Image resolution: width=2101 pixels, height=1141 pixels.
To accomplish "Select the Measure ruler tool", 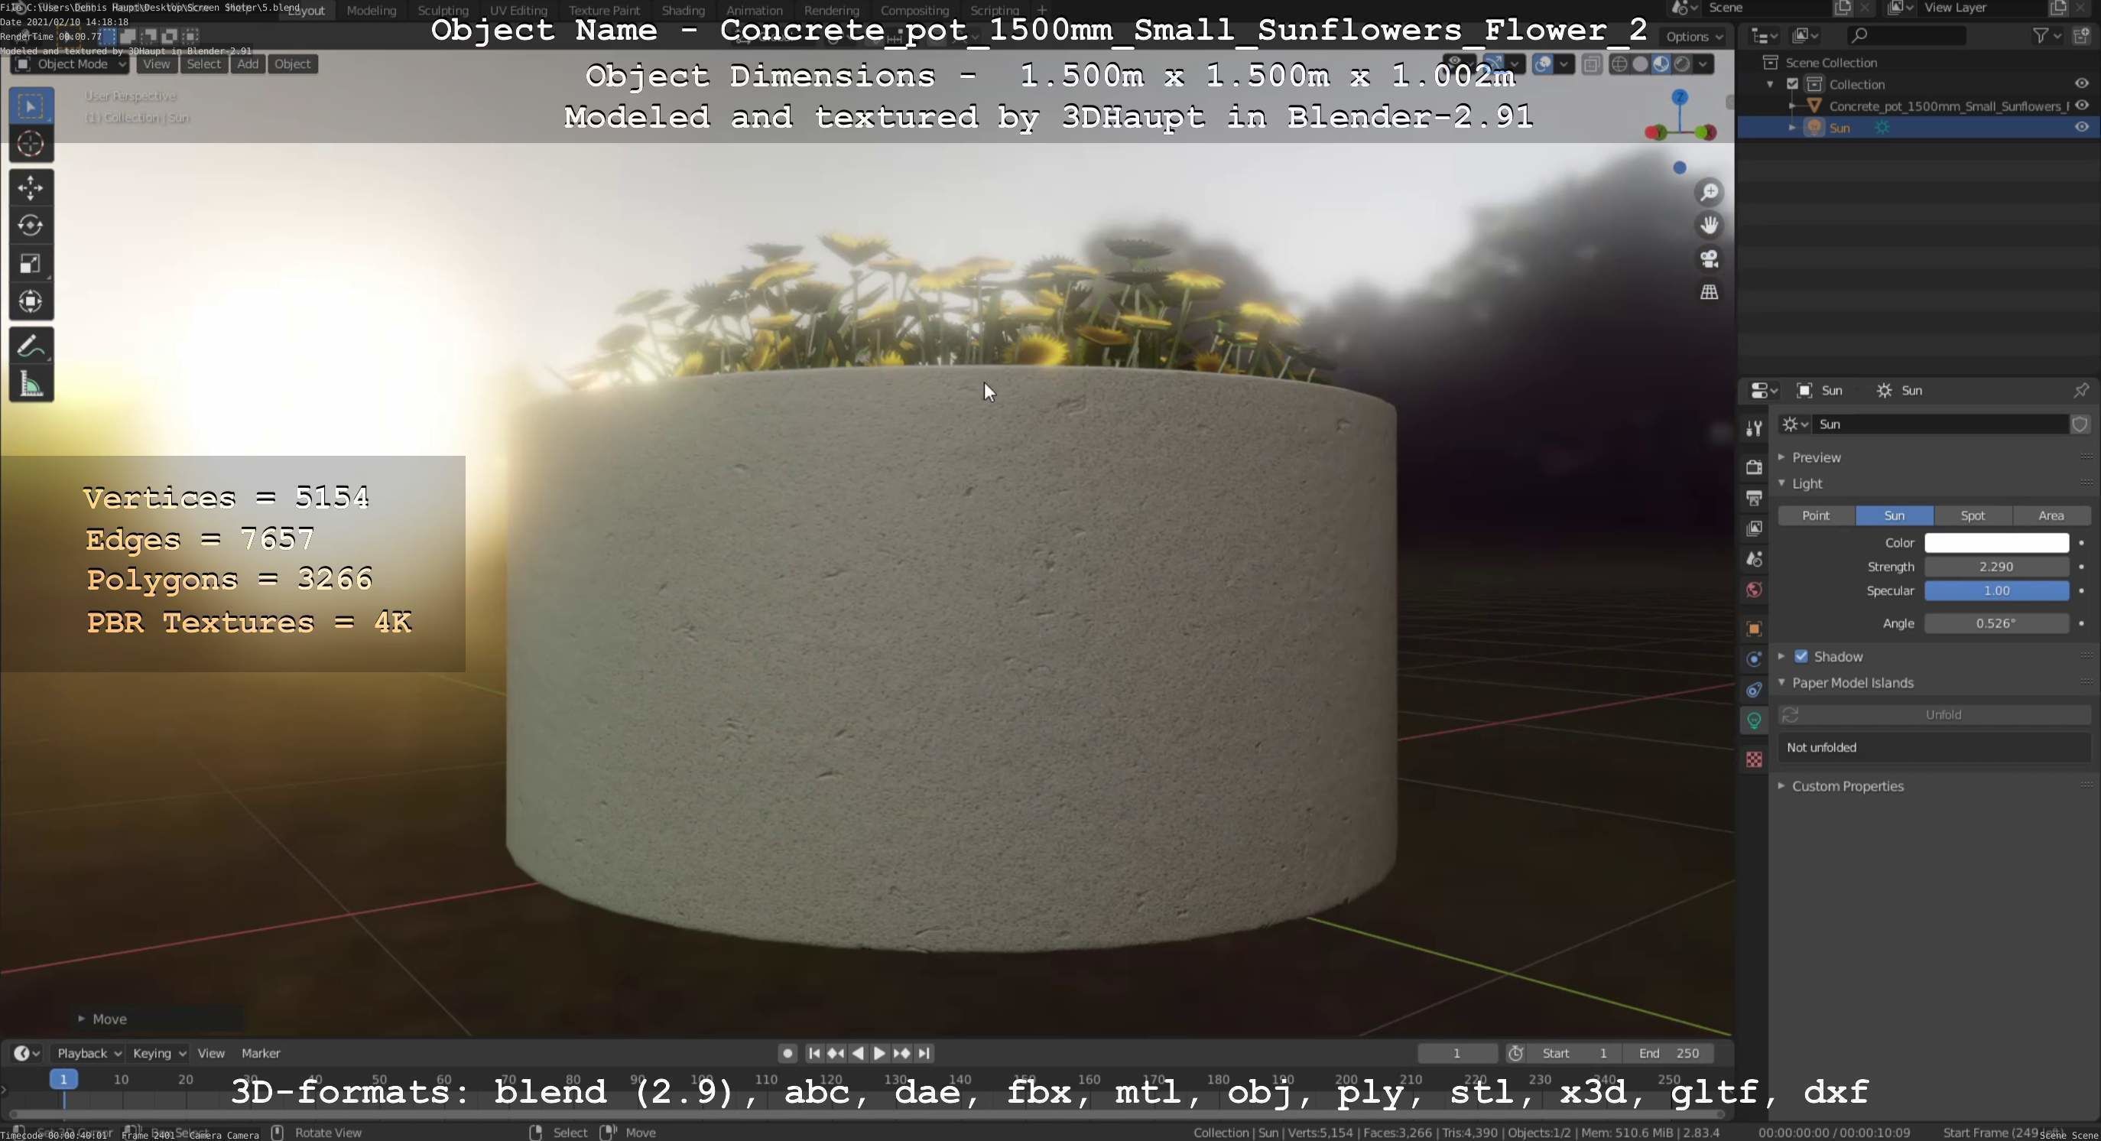I will (31, 384).
